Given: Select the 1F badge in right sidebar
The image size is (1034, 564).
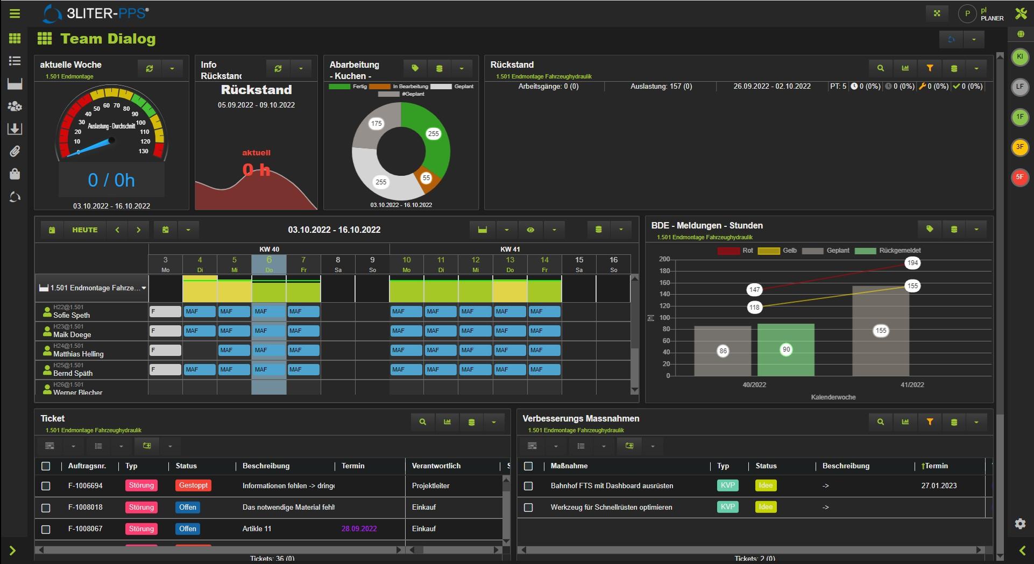Looking at the screenshot, I should click(1020, 117).
